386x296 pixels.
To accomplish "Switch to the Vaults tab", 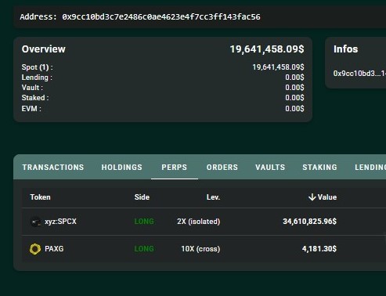I will pyautogui.click(x=270, y=168).
